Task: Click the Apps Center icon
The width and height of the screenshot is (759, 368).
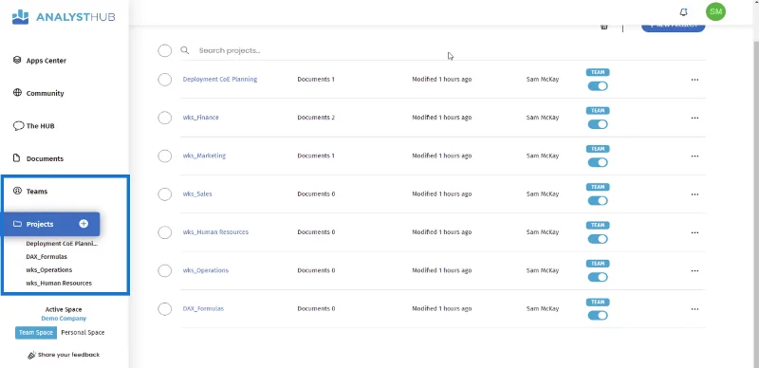Action: [x=17, y=60]
